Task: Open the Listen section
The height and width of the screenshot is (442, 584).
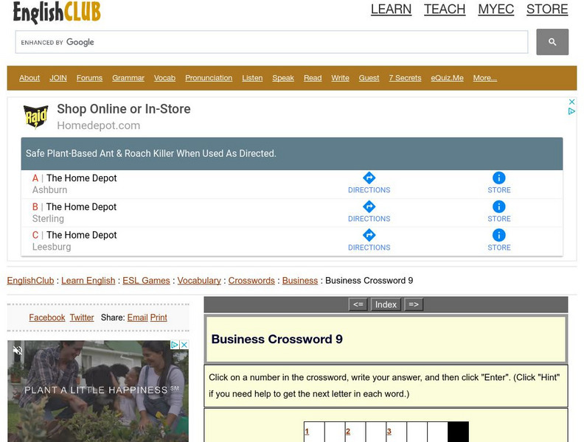Action: [252, 78]
